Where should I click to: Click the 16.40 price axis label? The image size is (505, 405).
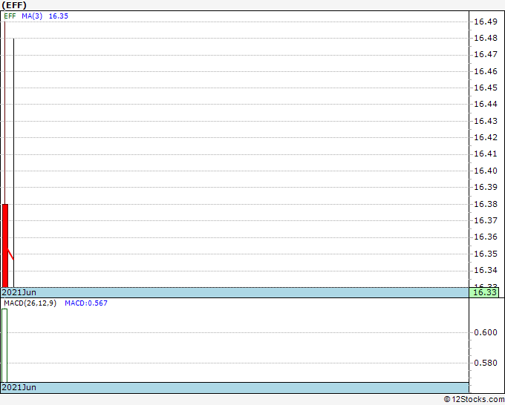486,171
